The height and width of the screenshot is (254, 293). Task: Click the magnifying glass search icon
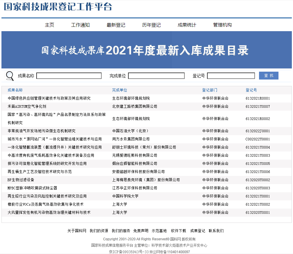[x=10, y=76]
